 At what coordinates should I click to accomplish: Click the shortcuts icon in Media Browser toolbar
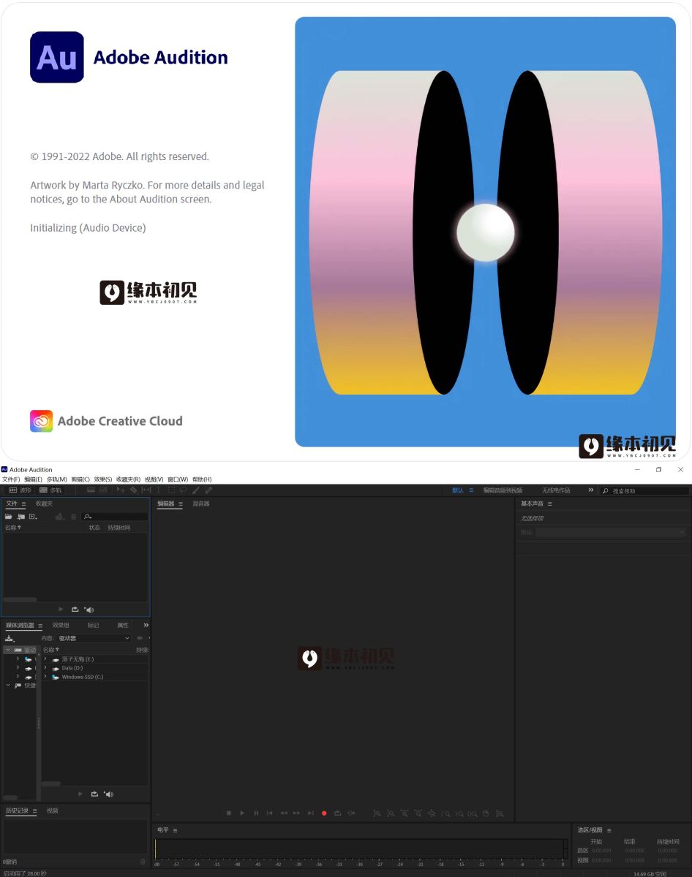coord(10,638)
